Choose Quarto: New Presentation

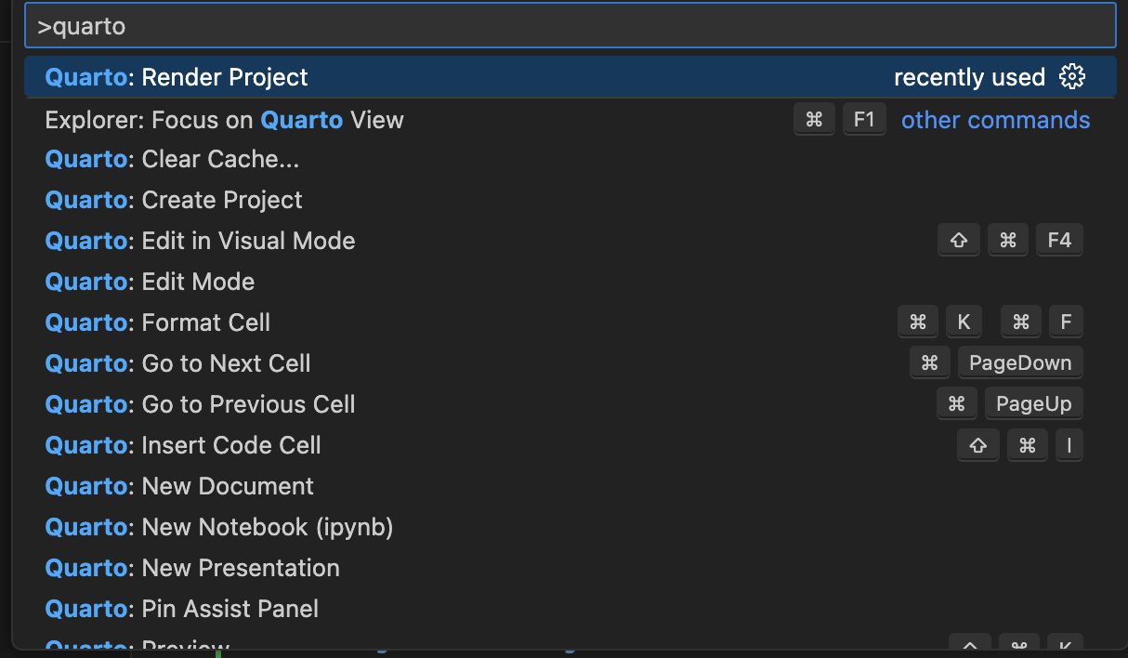[570, 569]
